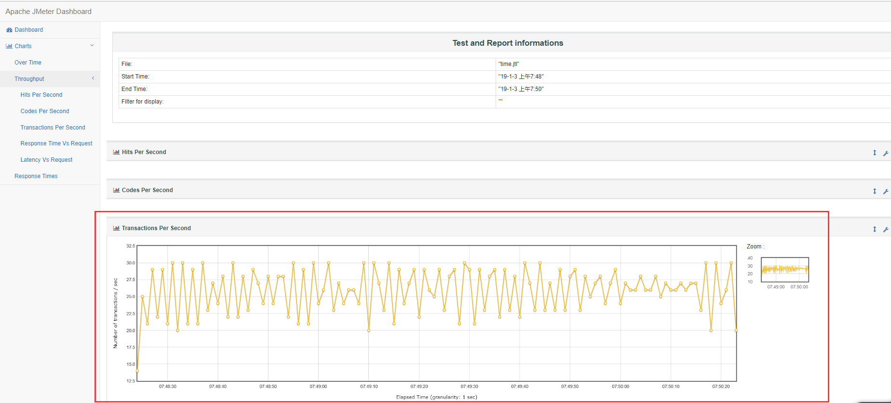
Task: Toggle Hits Per Second panel collapse arrow
Action: pos(875,153)
